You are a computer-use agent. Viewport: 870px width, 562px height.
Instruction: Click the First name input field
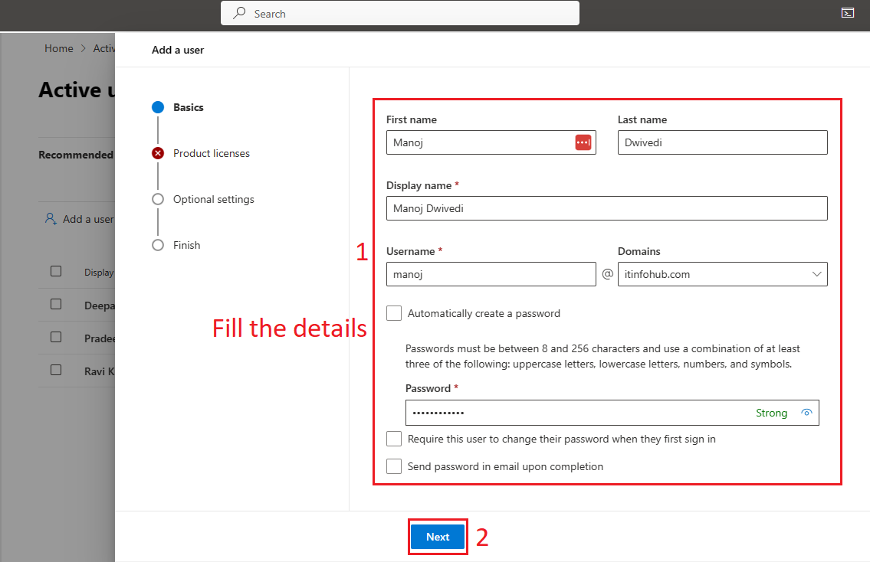click(491, 142)
